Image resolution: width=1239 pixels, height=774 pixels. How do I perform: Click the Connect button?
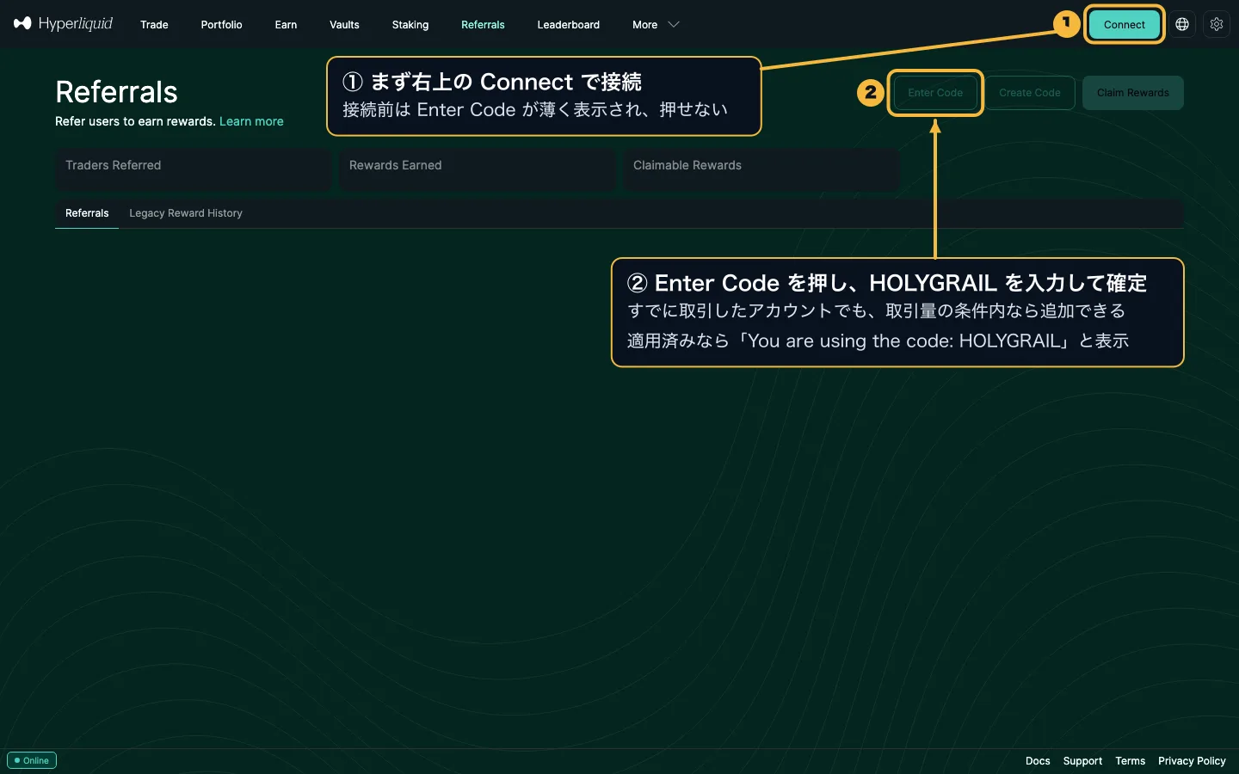[1125, 24]
